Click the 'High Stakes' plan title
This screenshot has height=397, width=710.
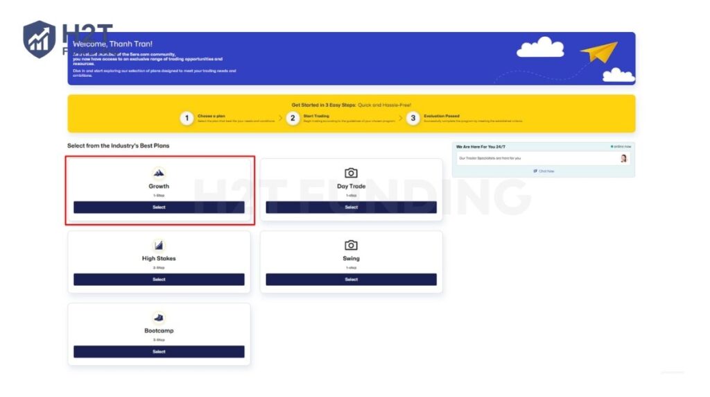point(159,258)
